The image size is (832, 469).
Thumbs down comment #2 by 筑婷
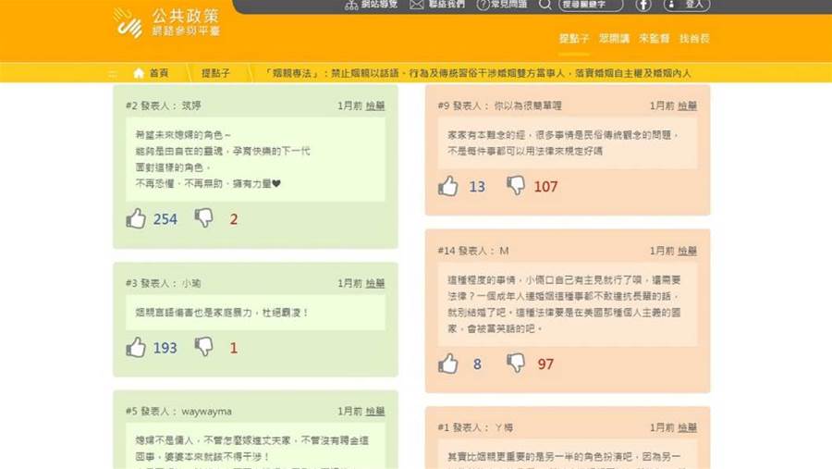click(203, 217)
